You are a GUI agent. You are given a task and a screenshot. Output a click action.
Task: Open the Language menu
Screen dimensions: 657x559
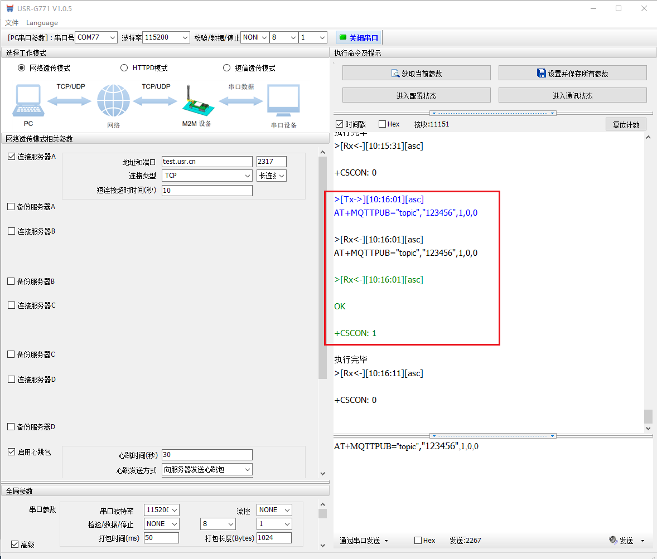click(42, 23)
